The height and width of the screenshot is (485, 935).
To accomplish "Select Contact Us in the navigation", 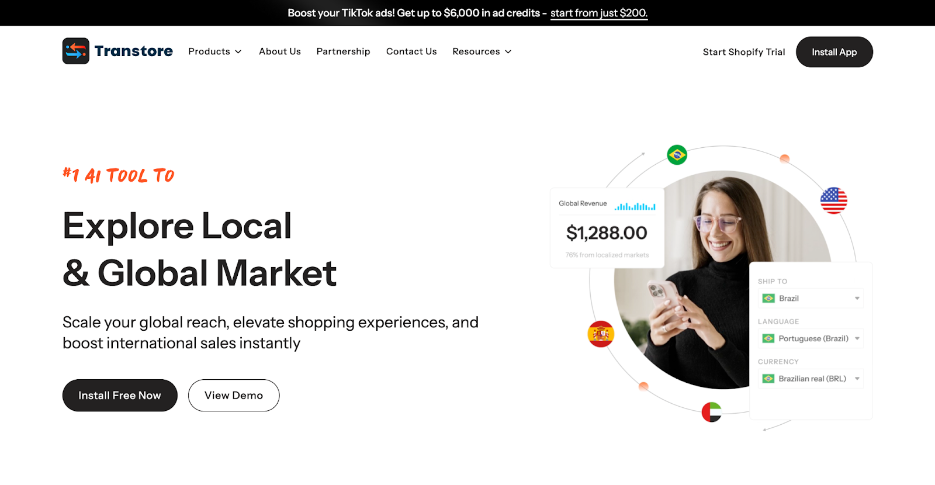I will 411,51.
